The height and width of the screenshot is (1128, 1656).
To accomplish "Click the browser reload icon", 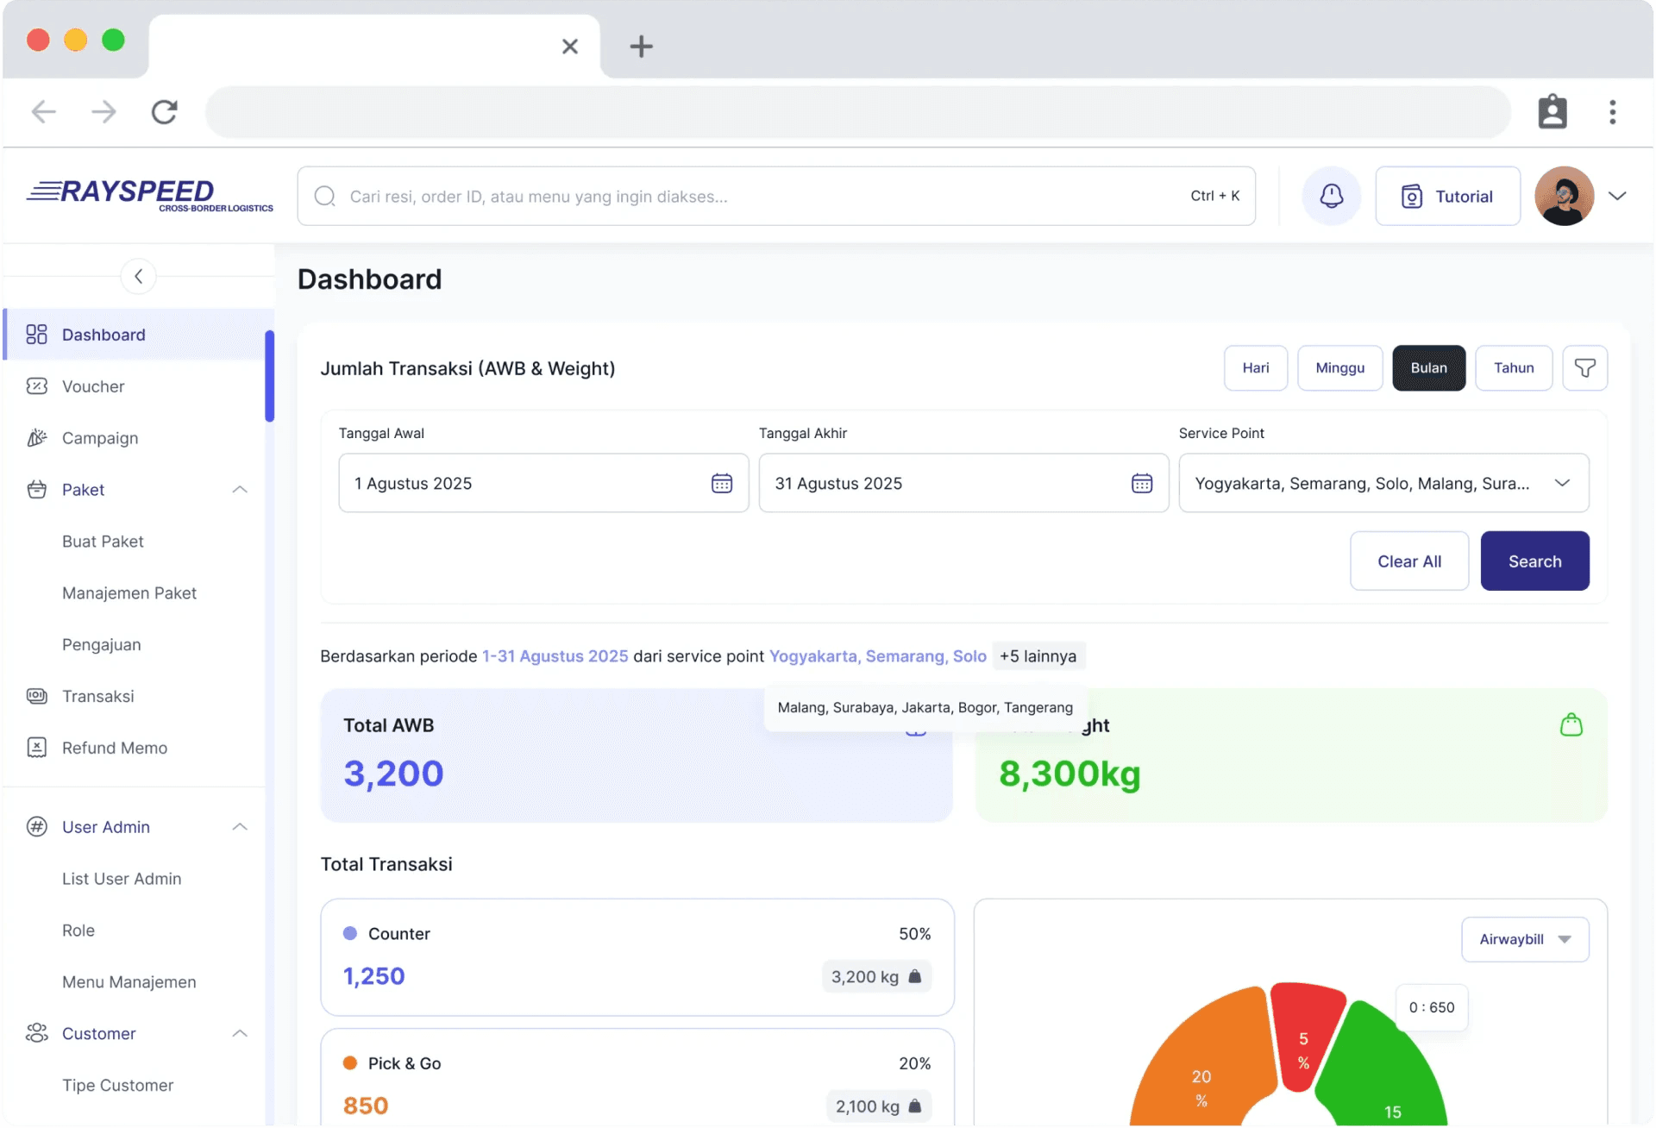I will (x=164, y=112).
